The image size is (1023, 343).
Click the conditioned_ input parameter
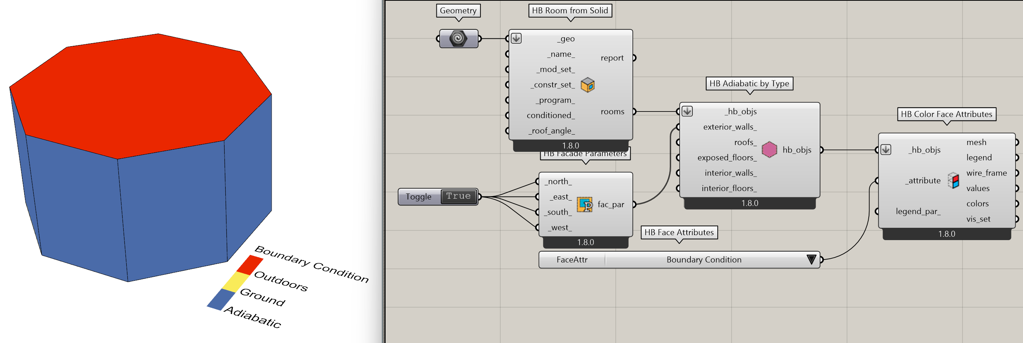coord(550,115)
